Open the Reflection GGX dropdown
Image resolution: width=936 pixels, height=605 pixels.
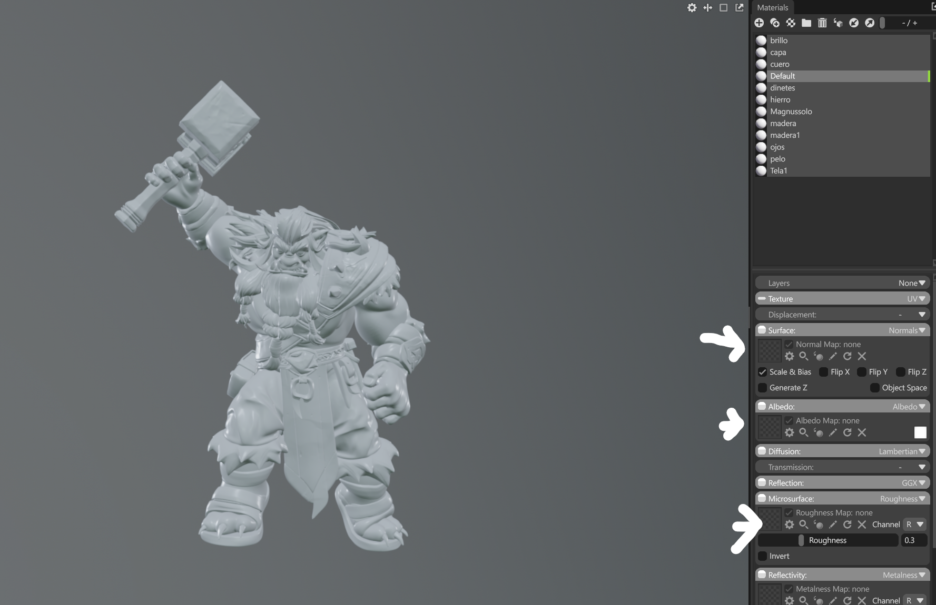click(x=914, y=483)
